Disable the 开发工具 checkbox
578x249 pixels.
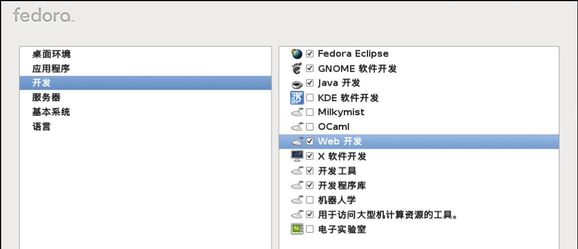click(310, 171)
